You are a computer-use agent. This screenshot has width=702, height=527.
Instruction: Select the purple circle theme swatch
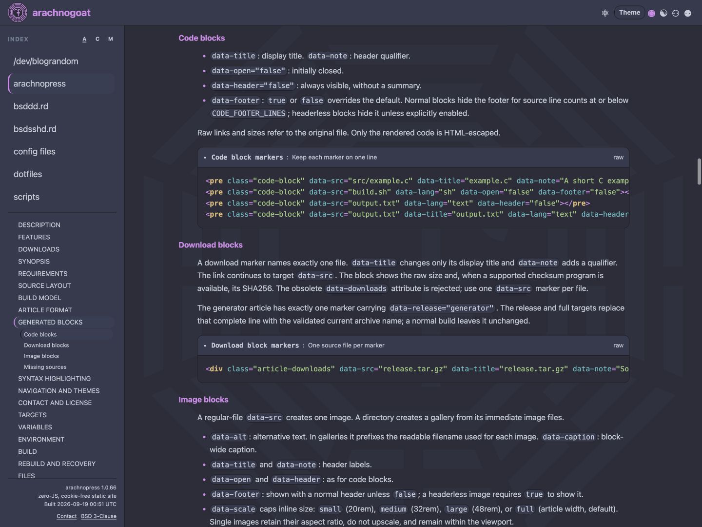651,13
